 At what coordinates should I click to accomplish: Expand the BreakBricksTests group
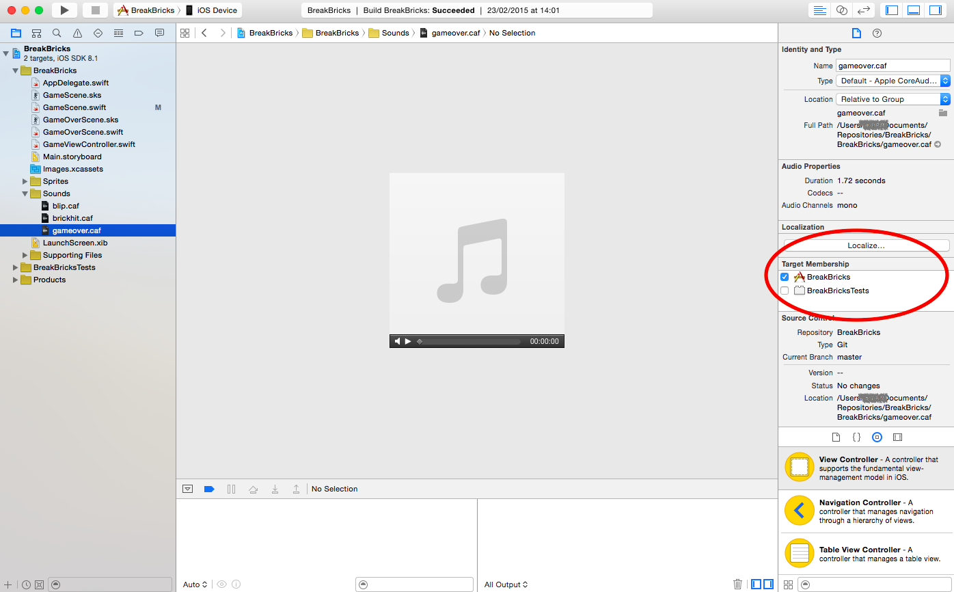tap(16, 267)
